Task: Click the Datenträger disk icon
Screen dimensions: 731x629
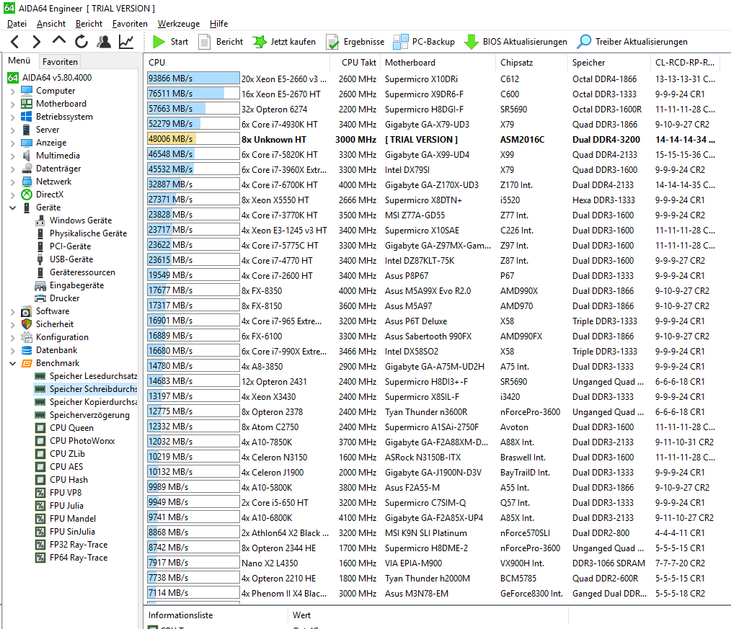Action: [27, 169]
